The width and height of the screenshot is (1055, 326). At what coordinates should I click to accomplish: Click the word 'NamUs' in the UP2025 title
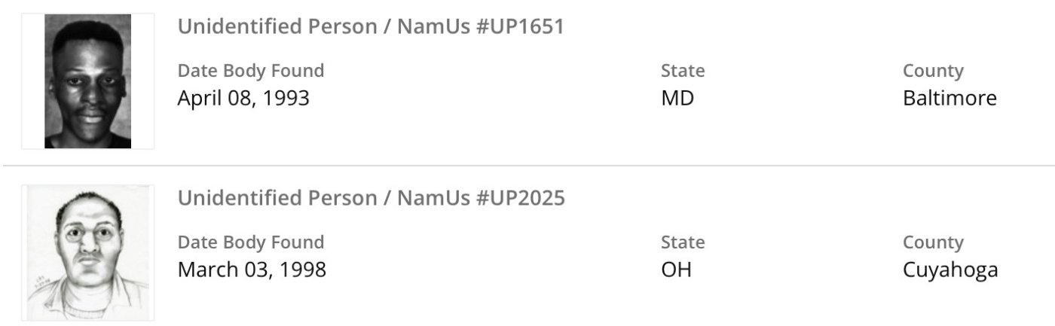[x=434, y=199]
